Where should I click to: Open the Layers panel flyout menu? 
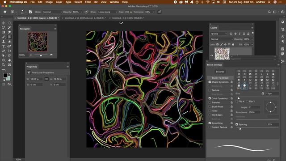coord(252,28)
